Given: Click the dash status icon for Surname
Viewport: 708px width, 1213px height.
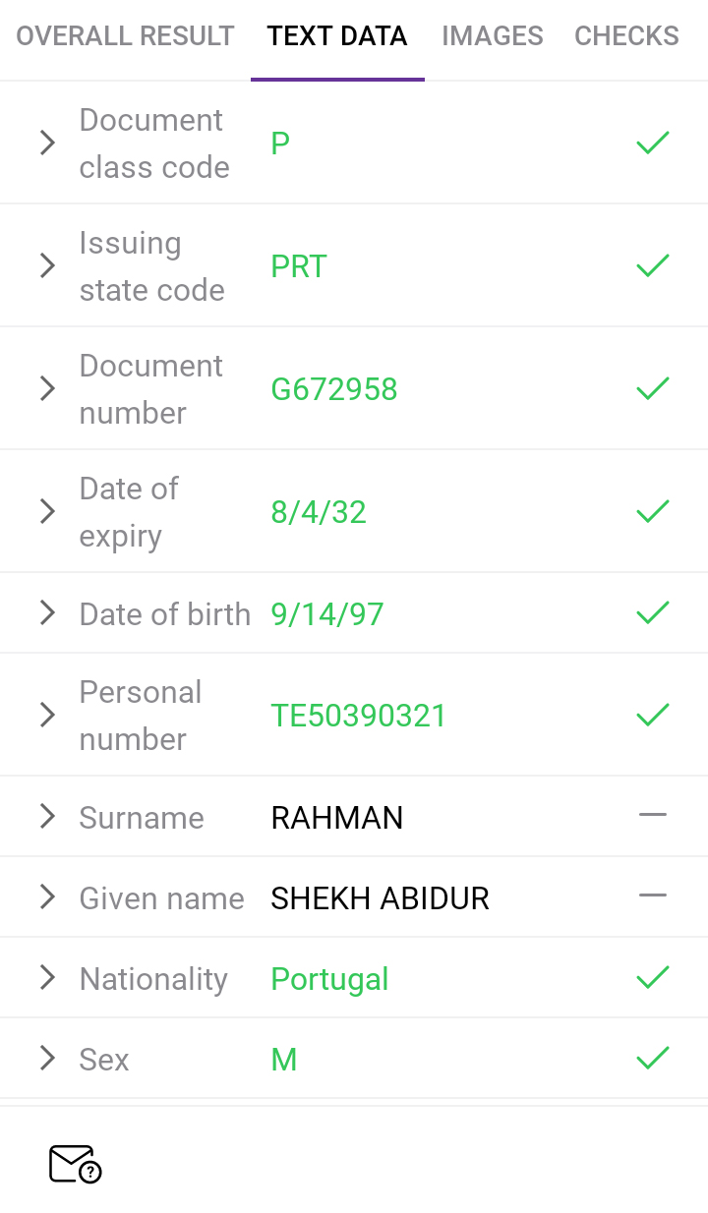Looking at the screenshot, I should click(653, 815).
